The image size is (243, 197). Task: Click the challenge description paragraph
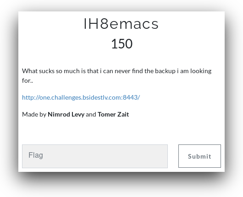(x=117, y=76)
